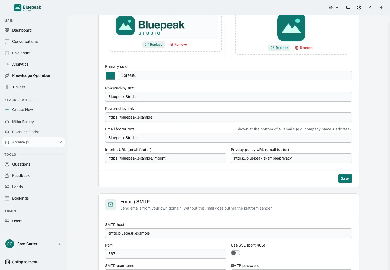Click the Knowledge Optimizer sparkle icon

click(7, 76)
